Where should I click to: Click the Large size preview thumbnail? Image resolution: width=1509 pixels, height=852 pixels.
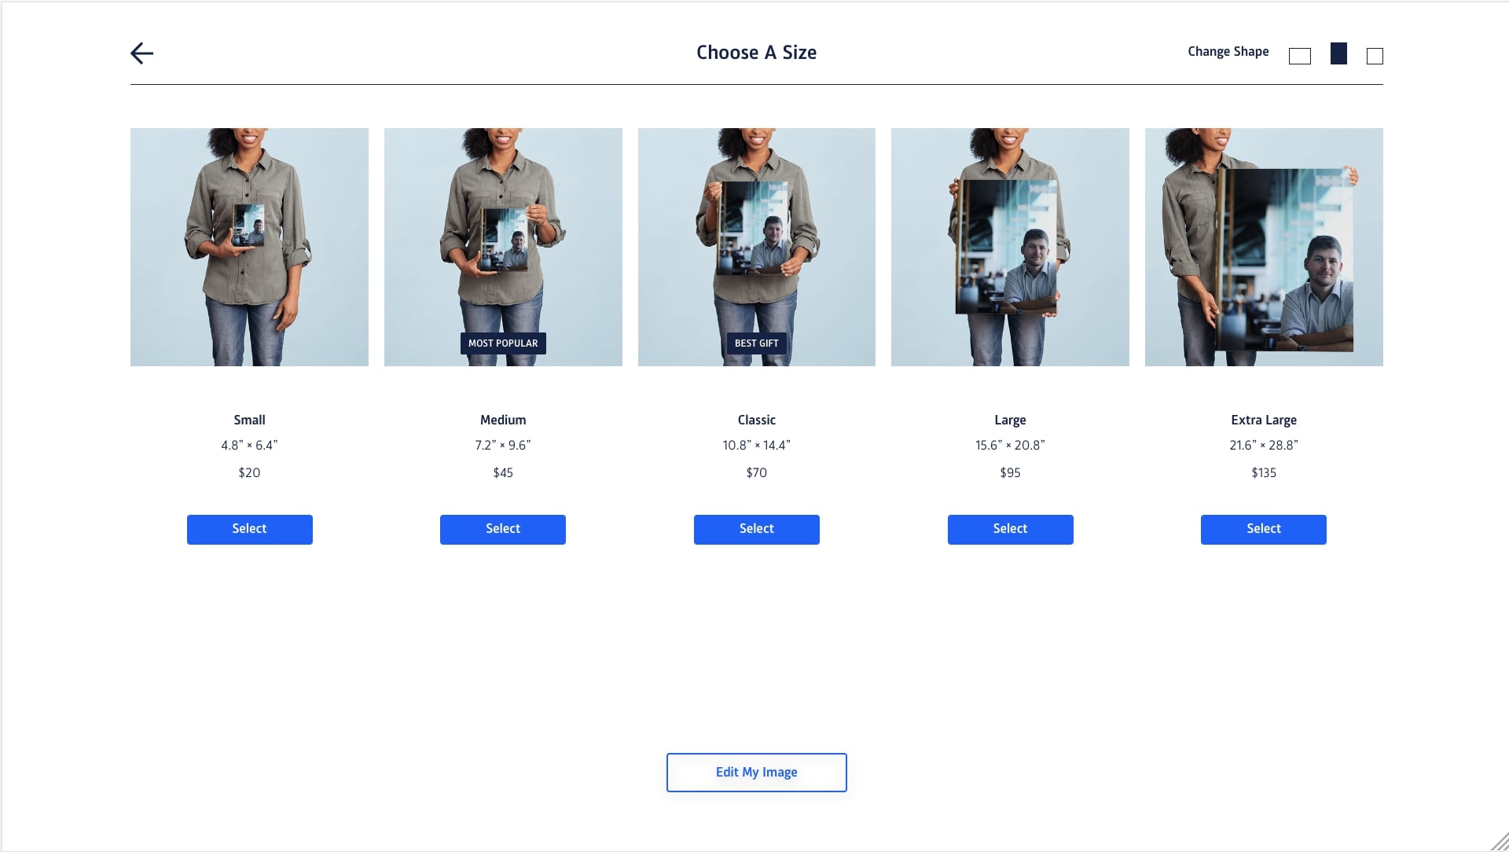point(1009,247)
